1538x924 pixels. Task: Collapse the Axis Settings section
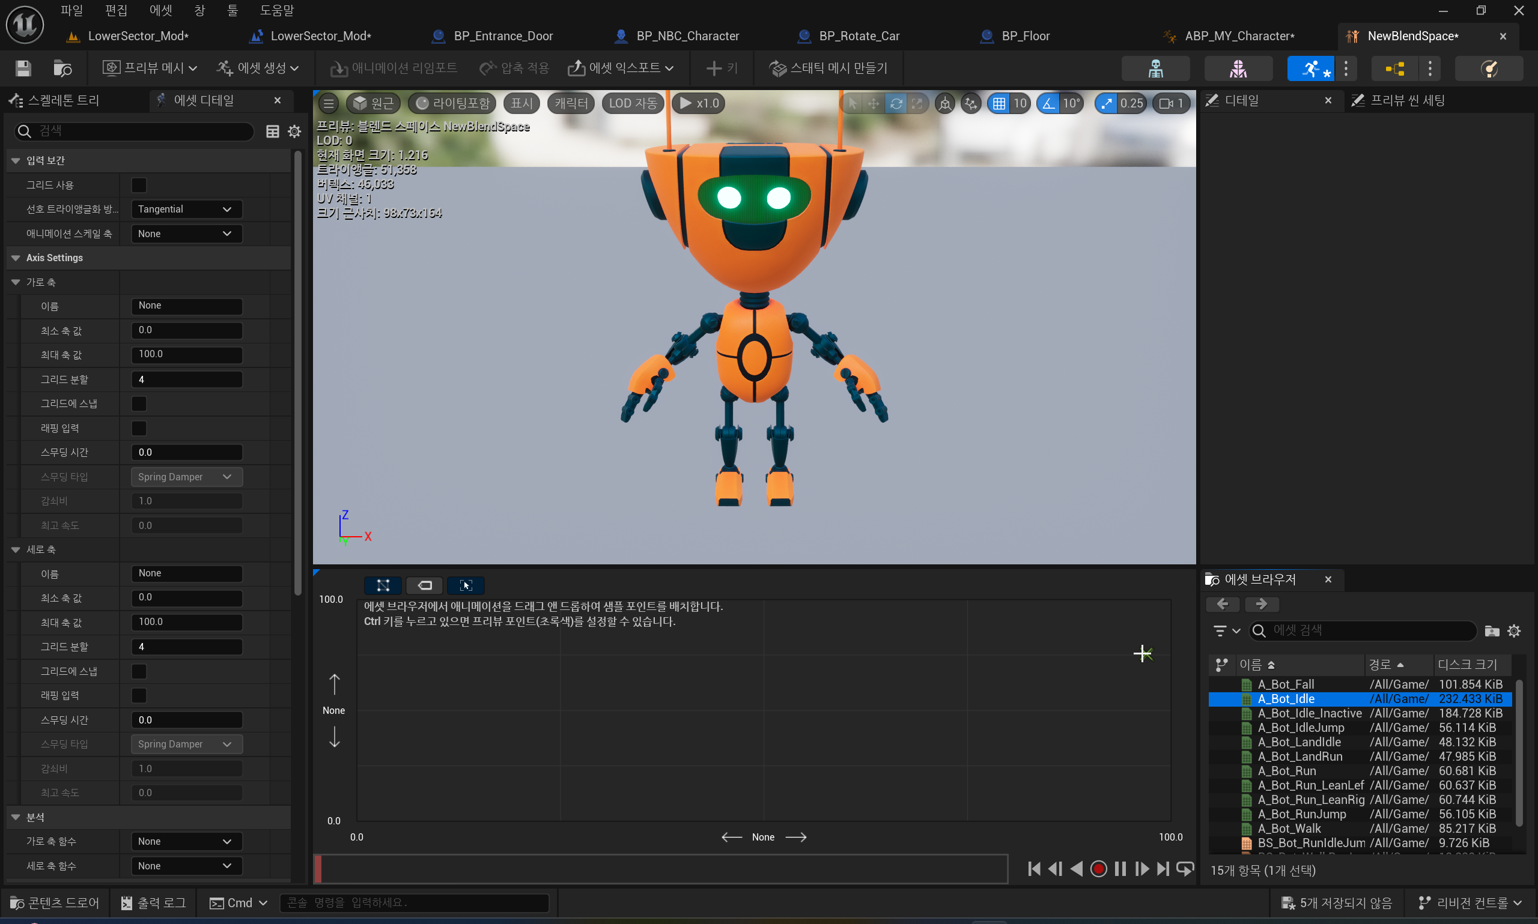(x=16, y=258)
